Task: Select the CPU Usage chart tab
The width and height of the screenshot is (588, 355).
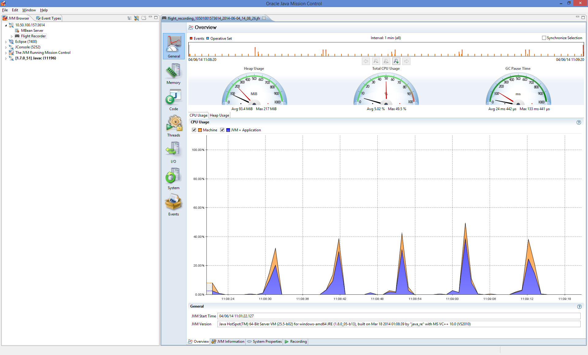Action: tap(198, 115)
